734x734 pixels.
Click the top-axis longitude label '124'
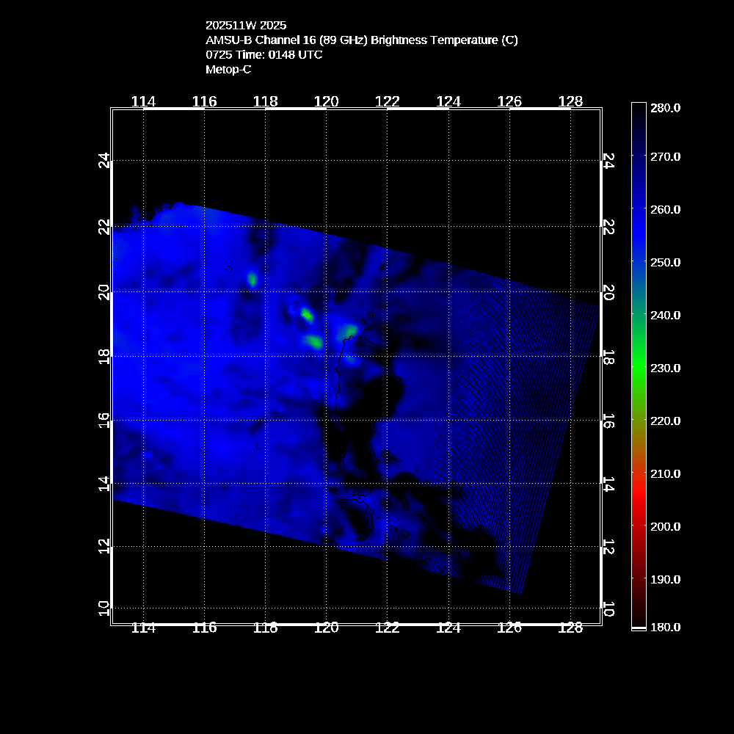(x=448, y=101)
